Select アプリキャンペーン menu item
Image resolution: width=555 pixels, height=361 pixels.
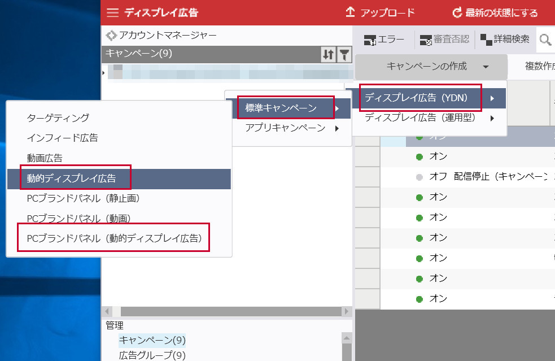click(x=292, y=128)
